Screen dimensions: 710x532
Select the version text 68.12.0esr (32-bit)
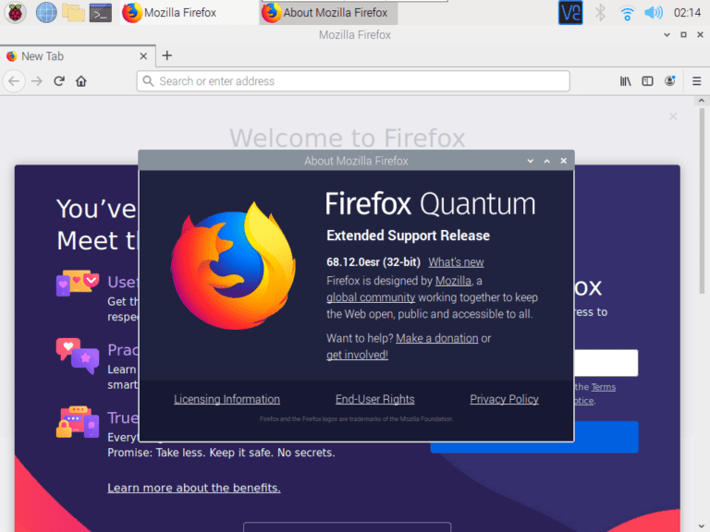373,262
